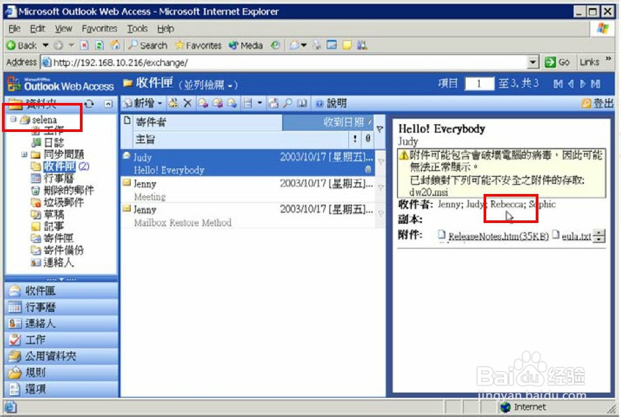The height and width of the screenshot is (417, 621).
Task: Select the 收件匣 (2) folder in tree
Action: [x=60, y=166]
